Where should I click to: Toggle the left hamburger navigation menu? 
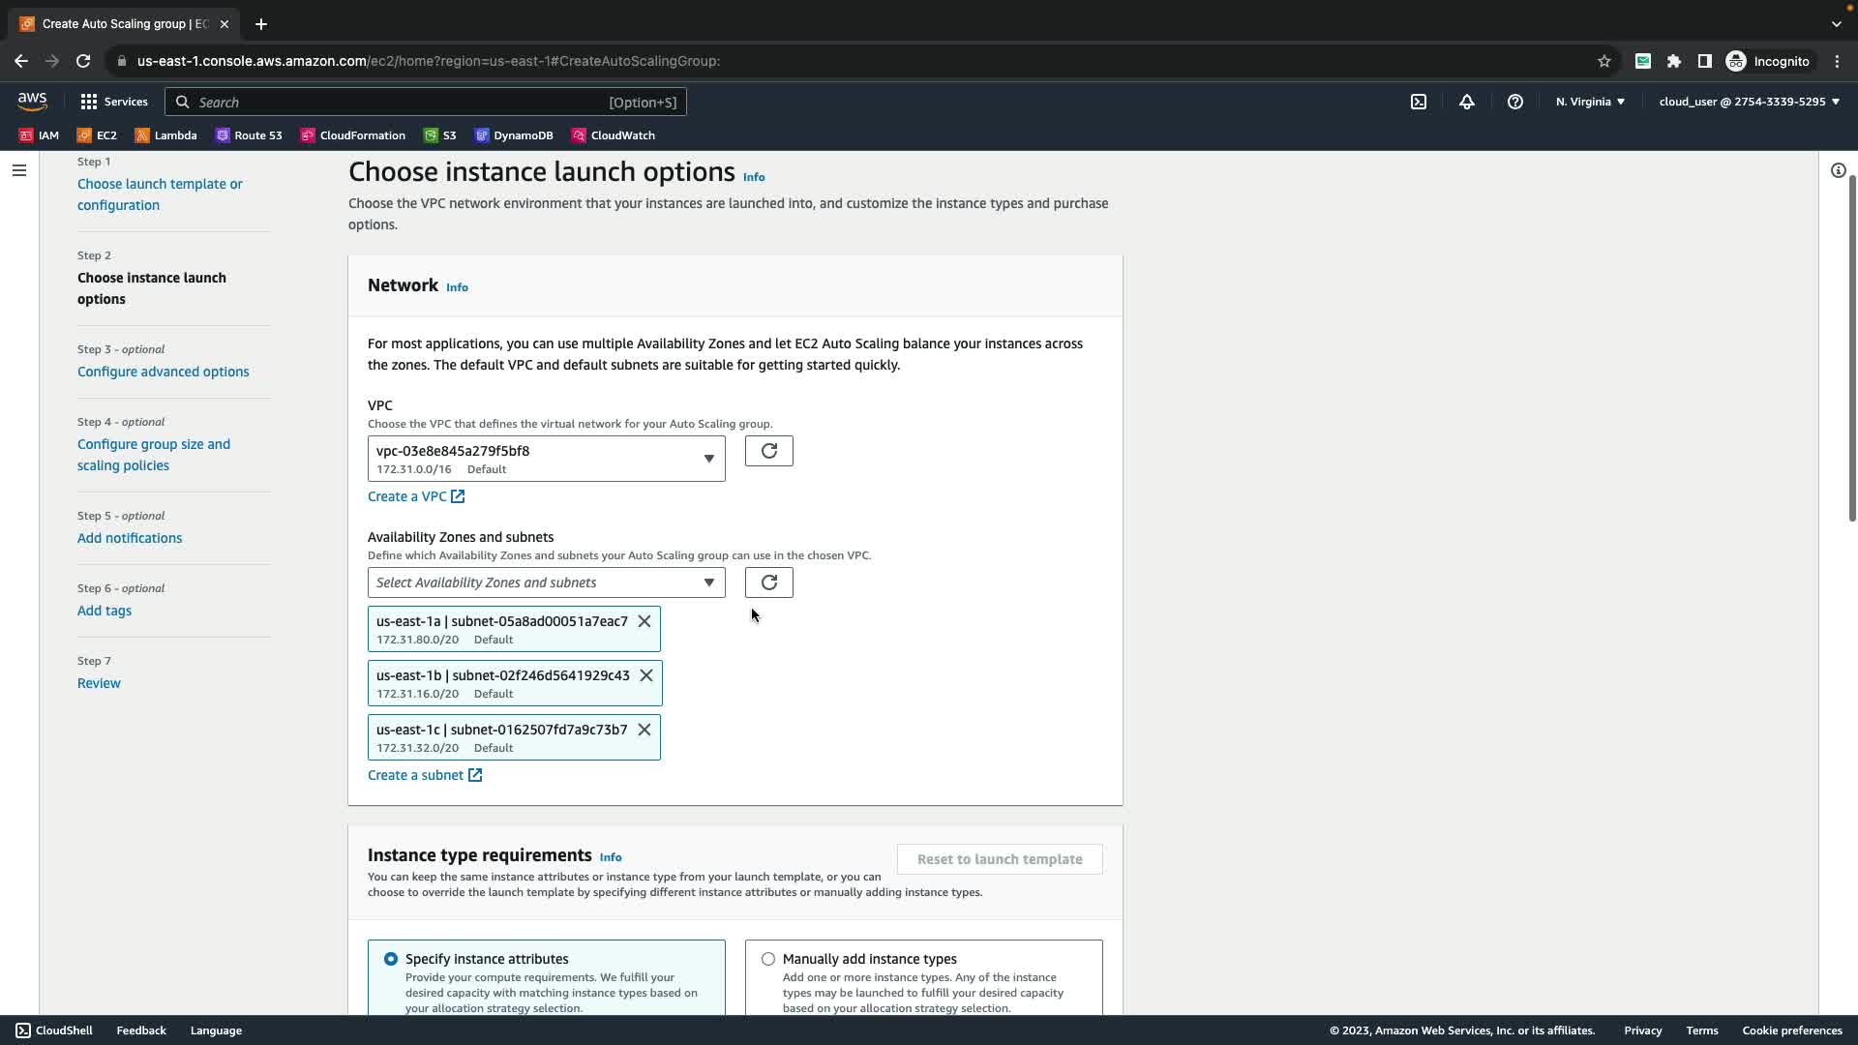(x=19, y=170)
